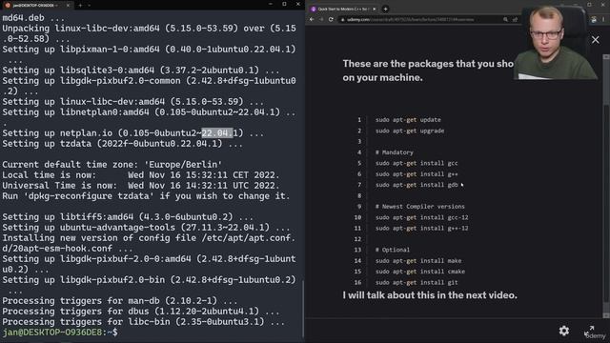
Task: Click the '# Mandatory' comment line
Action: 394,152
